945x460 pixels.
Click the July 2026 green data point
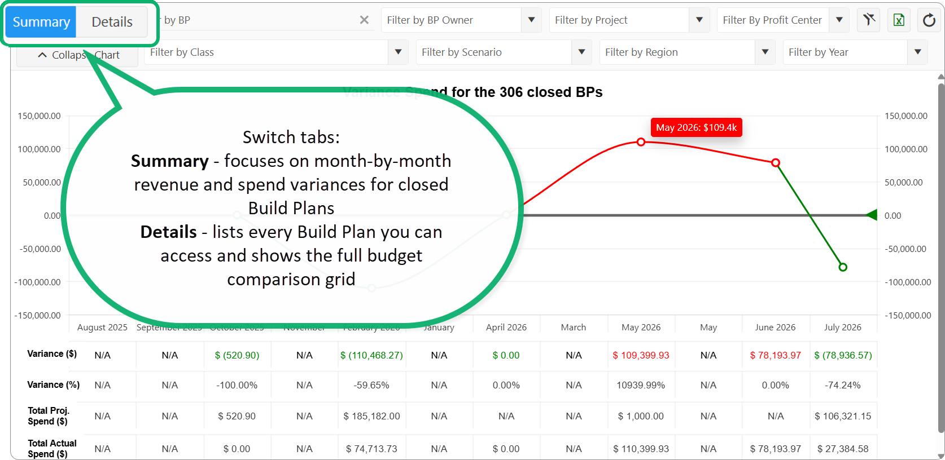(843, 267)
